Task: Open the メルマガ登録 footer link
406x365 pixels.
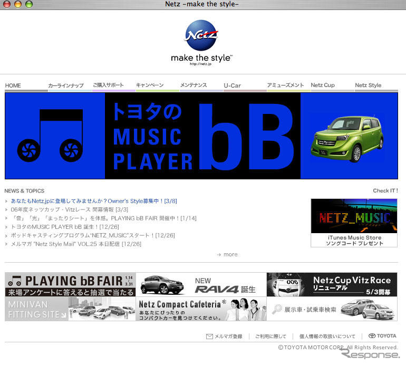Action: click(x=228, y=336)
